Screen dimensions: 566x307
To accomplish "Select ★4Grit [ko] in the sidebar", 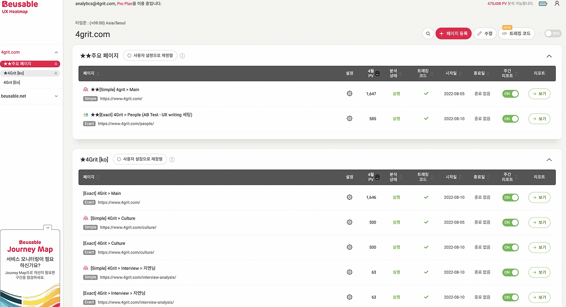I will click(x=30, y=73).
